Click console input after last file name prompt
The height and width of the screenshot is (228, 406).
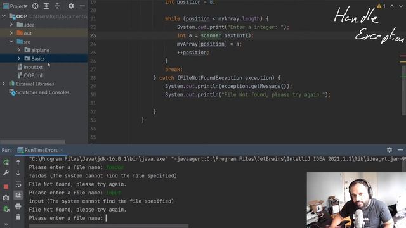107,218
